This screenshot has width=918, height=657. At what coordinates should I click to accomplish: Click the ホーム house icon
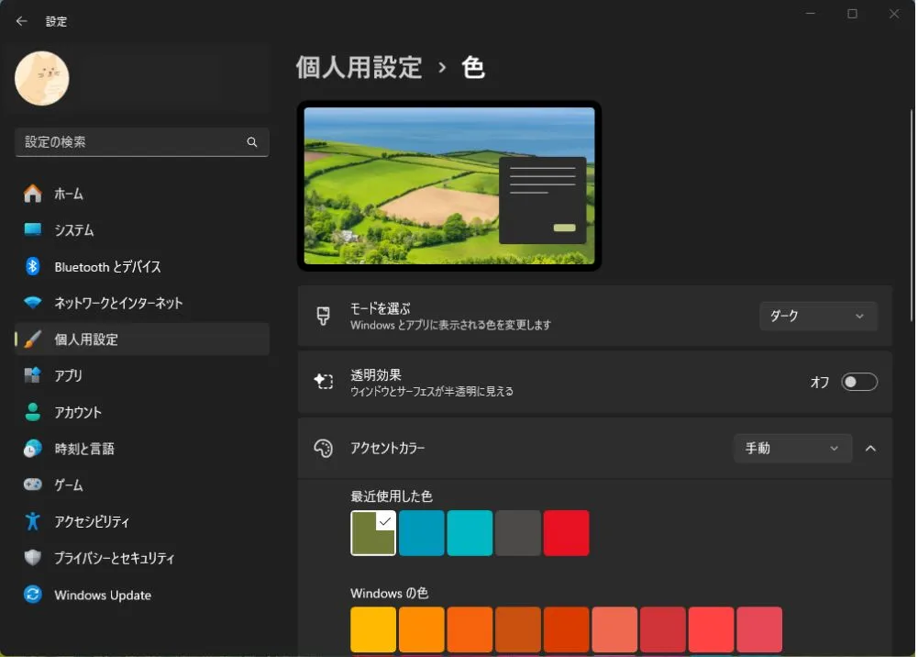pyautogui.click(x=33, y=194)
